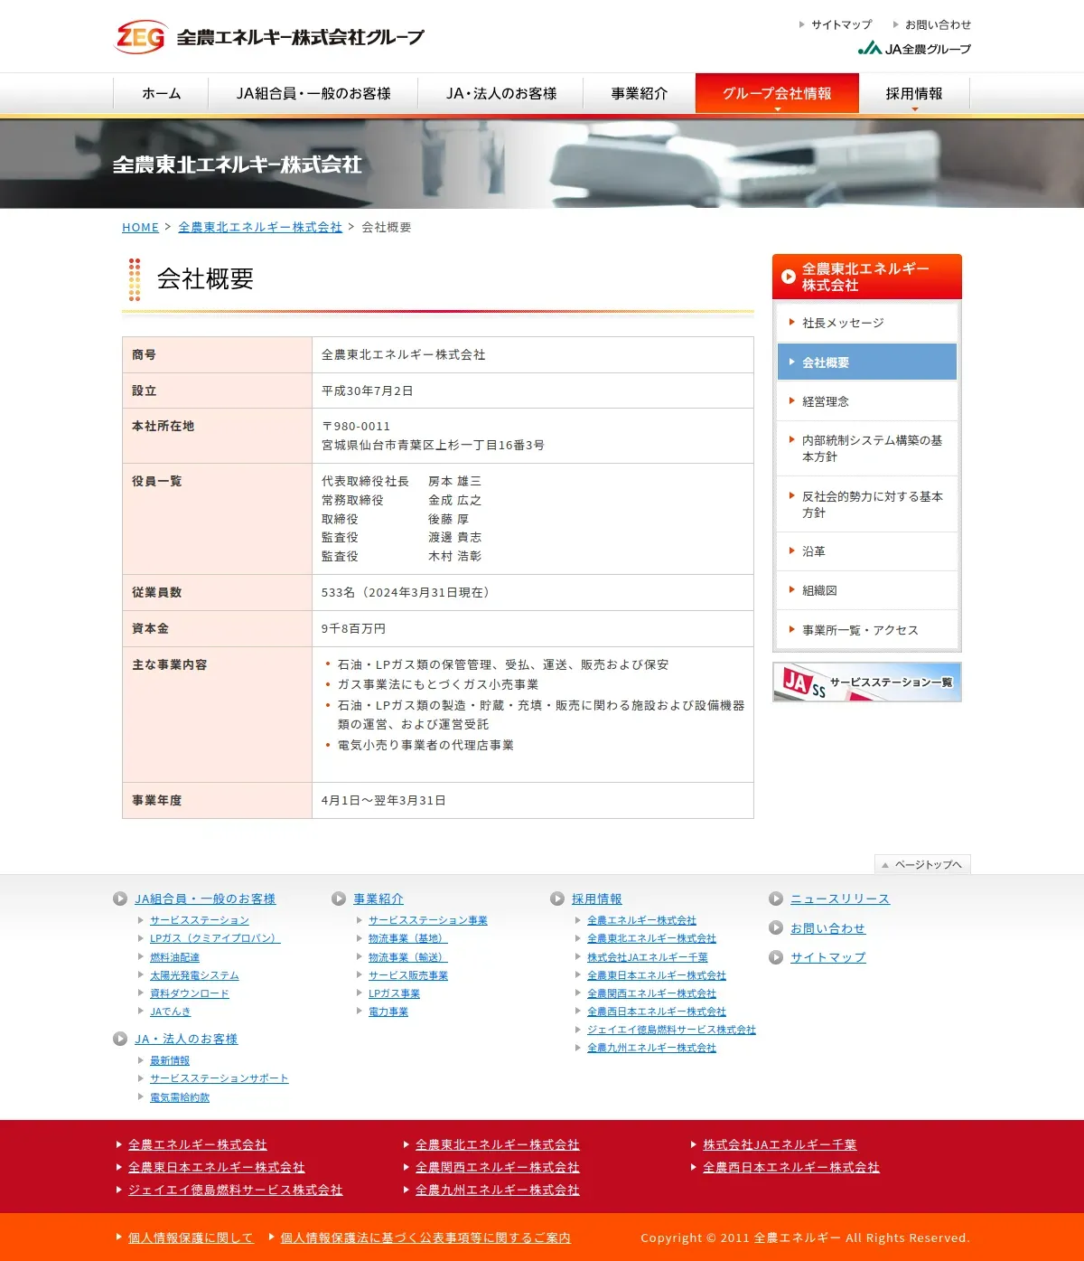
Task: Click the postal code 〒980-0011
Action: pyautogui.click(x=356, y=426)
